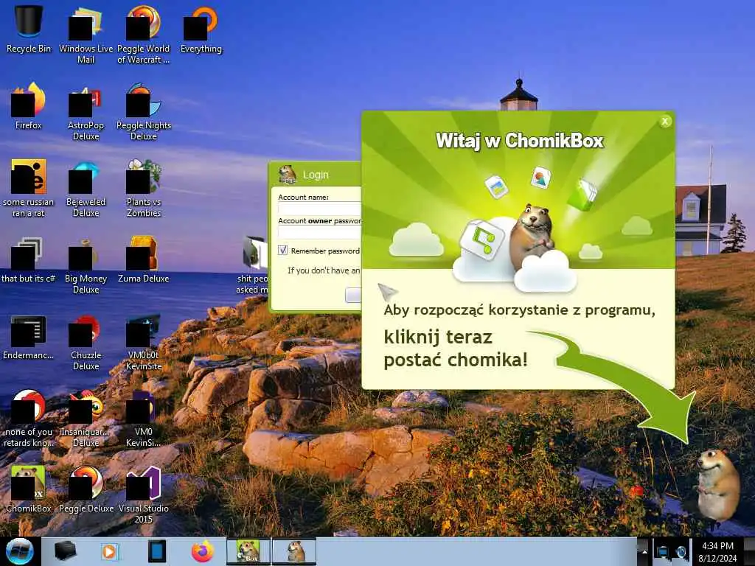Click the 'If you don't have an' text in Login
This screenshot has height=566, width=755.
(324, 270)
